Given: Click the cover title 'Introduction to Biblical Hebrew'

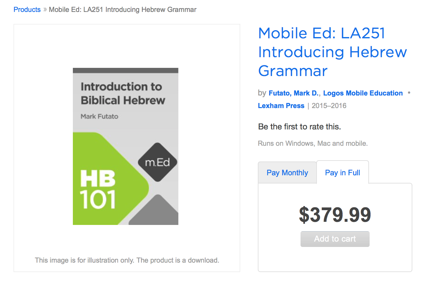Looking at the screenshot, I should coord(122,93).
